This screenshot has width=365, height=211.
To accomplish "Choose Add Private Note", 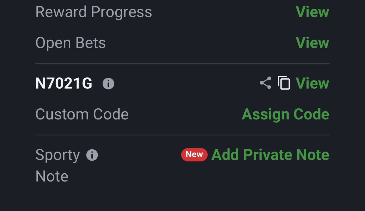I will [x=270, y=155].
